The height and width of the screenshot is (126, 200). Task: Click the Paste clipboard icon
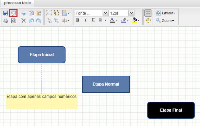(x=39, y=13)
